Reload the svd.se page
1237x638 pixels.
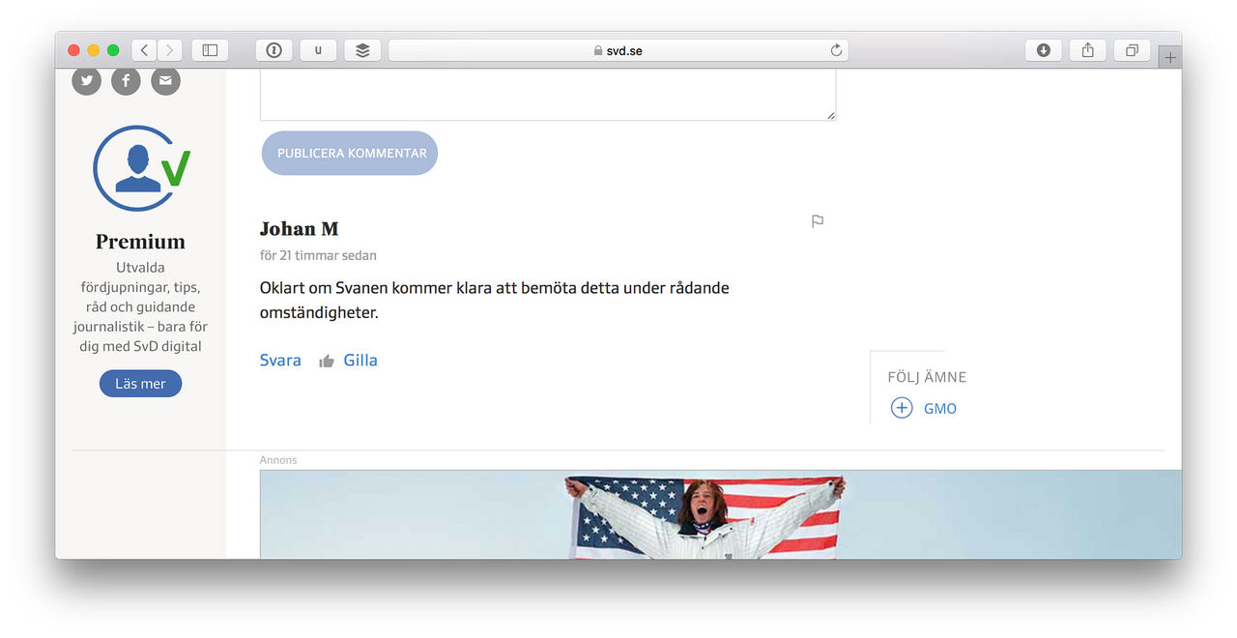(836, 50)
